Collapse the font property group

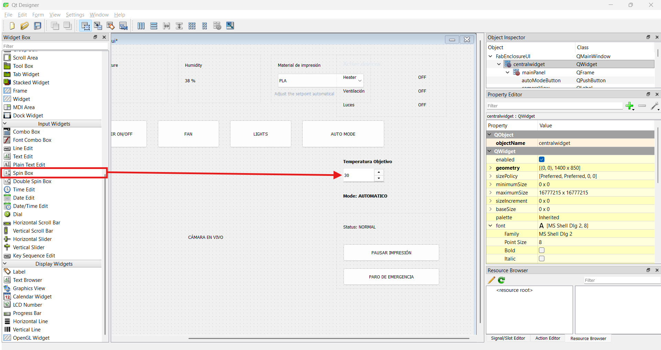[x=490, y=226]
